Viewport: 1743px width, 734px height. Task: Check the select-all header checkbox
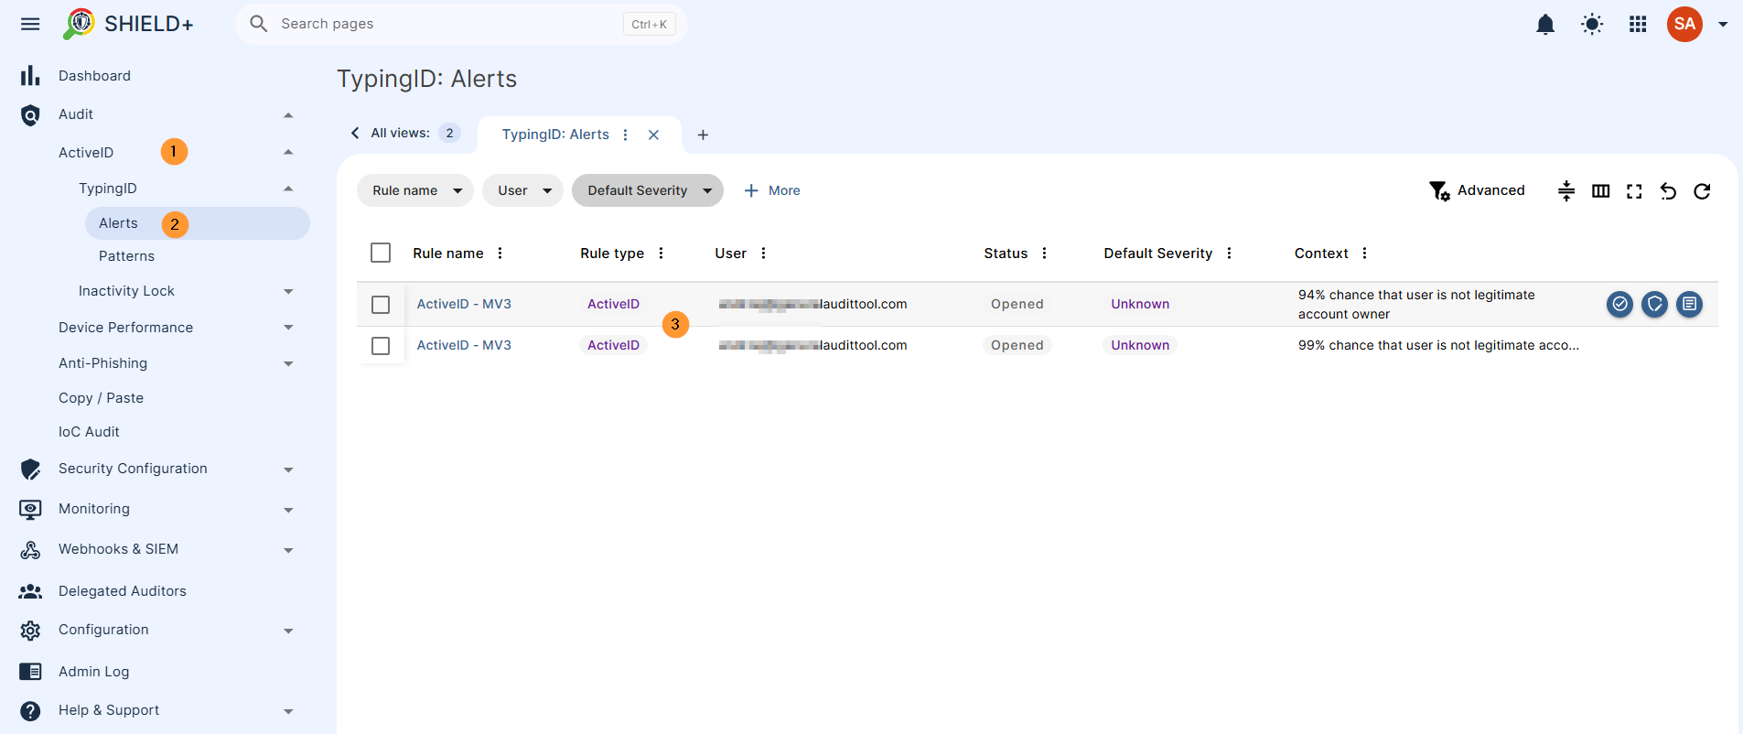tap(381, 253)
